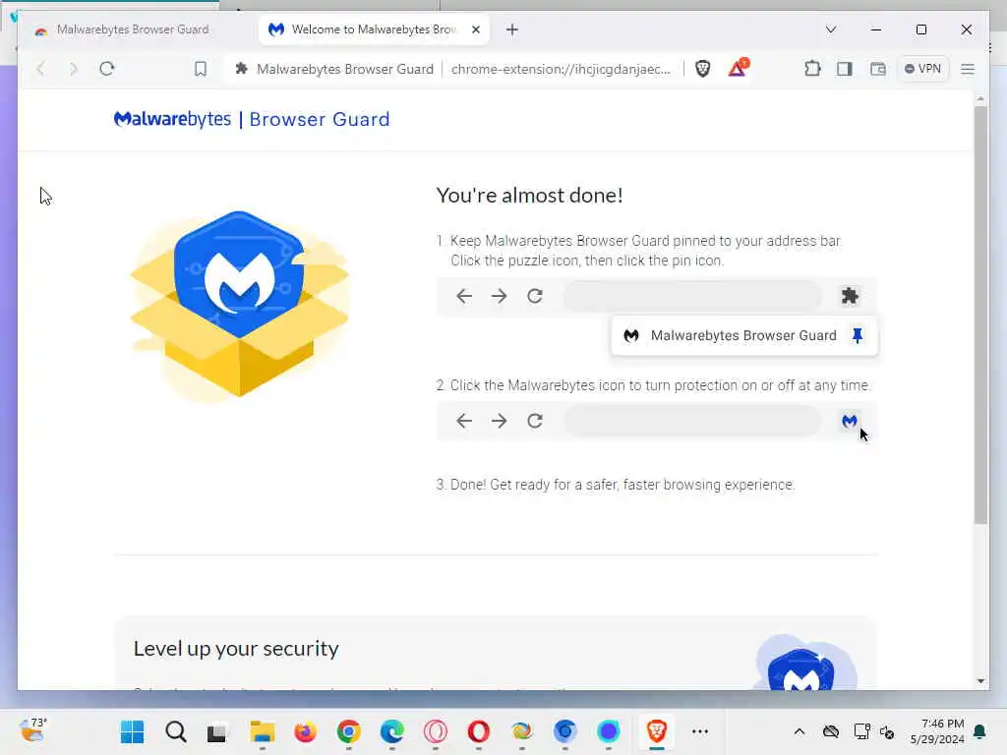This screenshot has height=755, width=1007.
Task: Reload the current page
Action: point(106,69)
